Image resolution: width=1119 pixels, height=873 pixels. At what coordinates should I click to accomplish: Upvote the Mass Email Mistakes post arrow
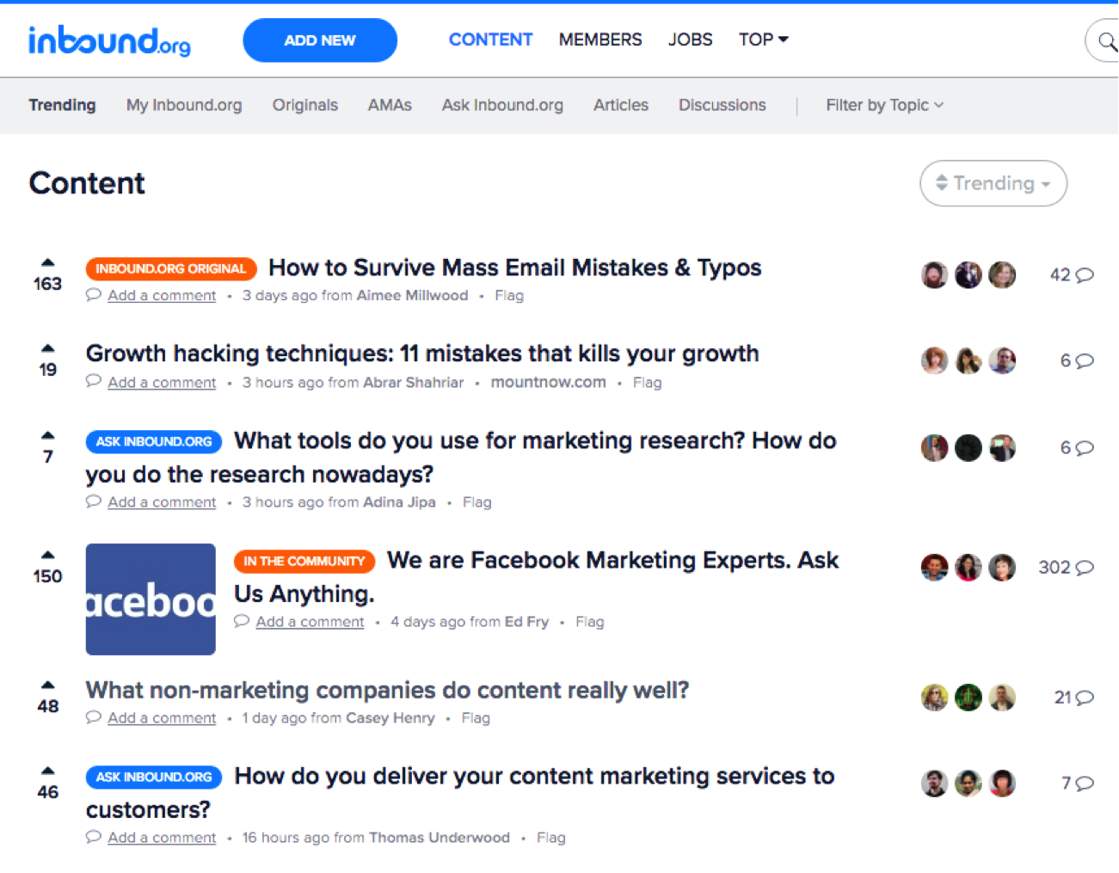(48, 262)
